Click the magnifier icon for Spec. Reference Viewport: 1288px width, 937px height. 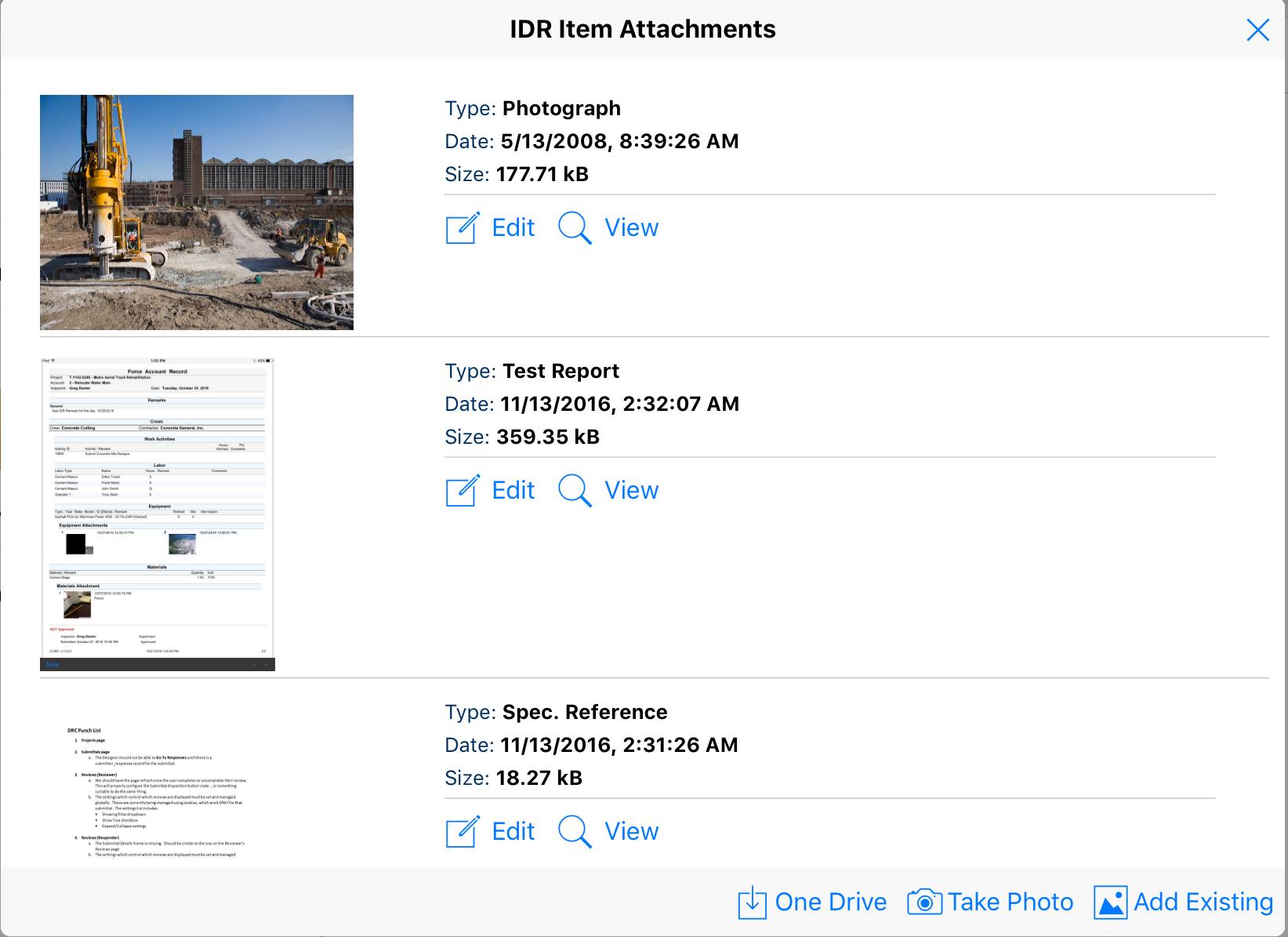click(575, 832)
